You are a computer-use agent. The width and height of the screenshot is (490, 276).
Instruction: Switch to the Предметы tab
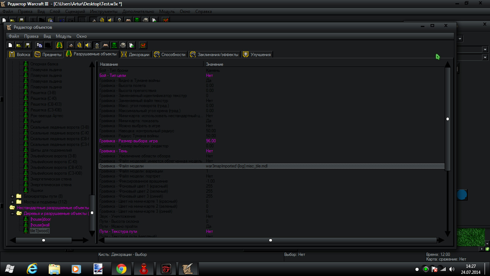[48, 55]
